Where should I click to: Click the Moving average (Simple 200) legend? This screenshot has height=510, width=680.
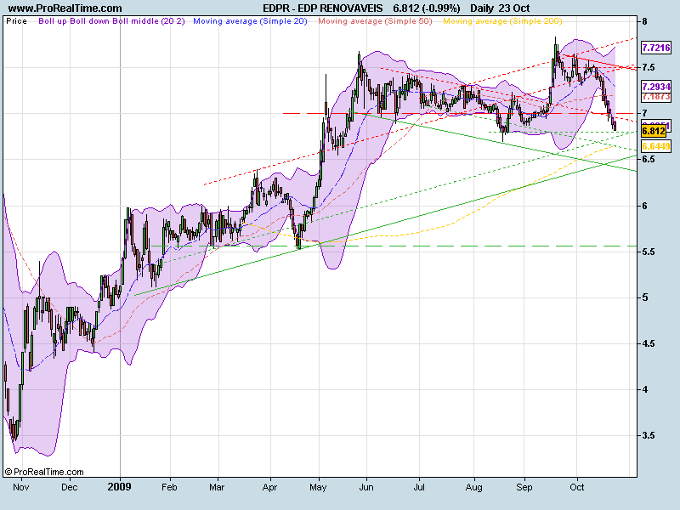[x=502, y=21]
